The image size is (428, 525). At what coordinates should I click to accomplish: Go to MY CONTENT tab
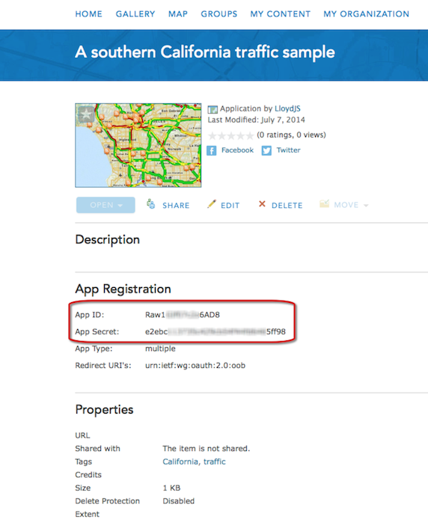pyautogui.click(x=281, y=14)
